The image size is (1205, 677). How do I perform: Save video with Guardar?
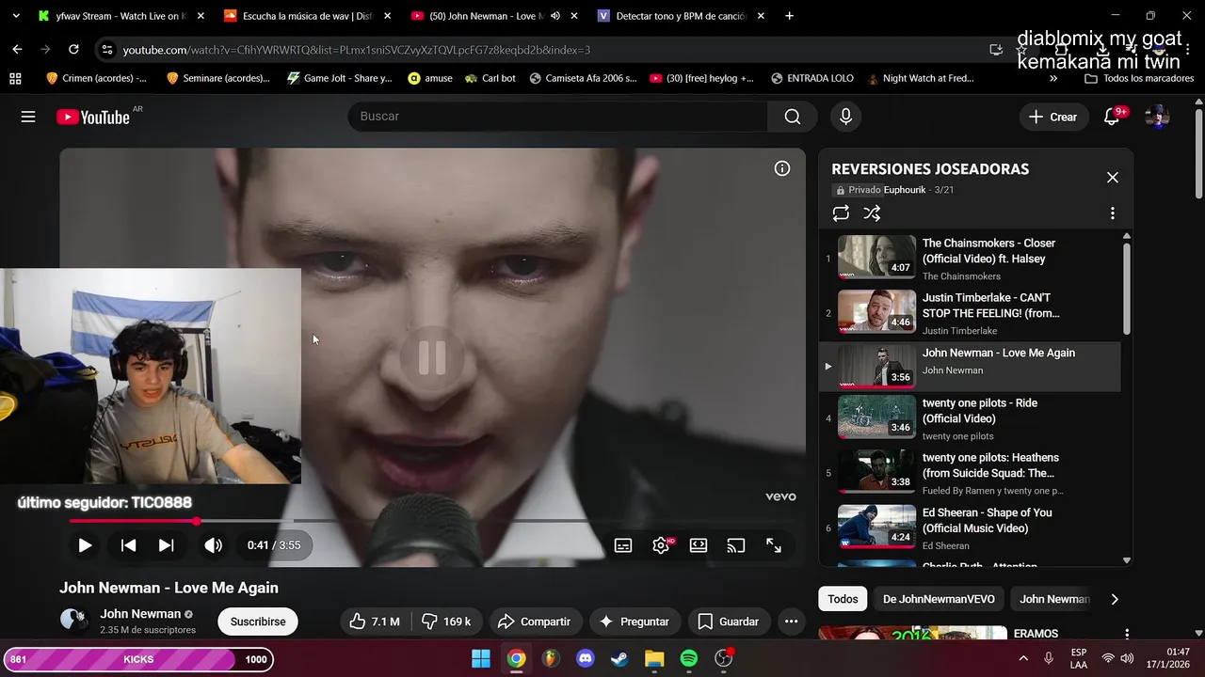(x=728, y=622)
